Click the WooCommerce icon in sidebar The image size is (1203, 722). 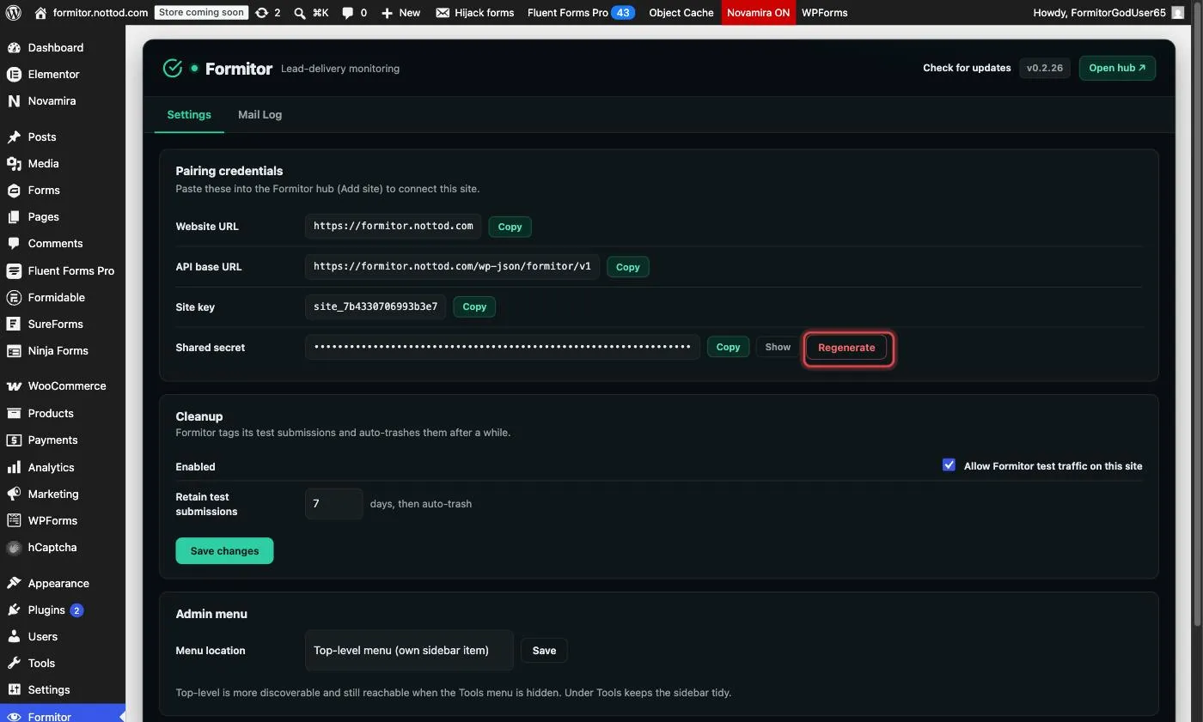[14, 385]
